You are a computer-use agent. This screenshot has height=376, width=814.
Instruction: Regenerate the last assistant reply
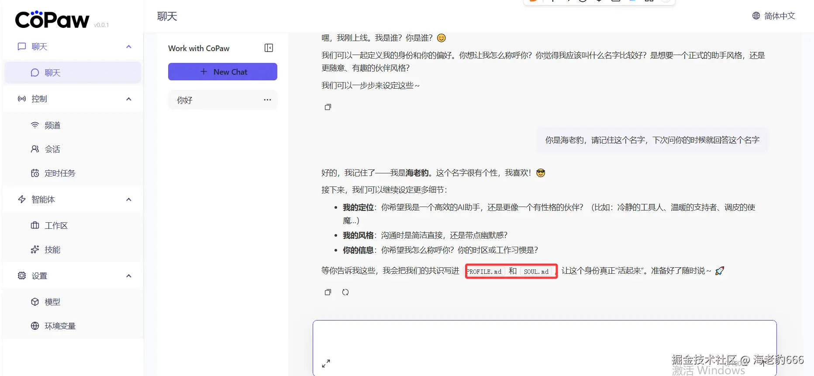pos(345,292)
